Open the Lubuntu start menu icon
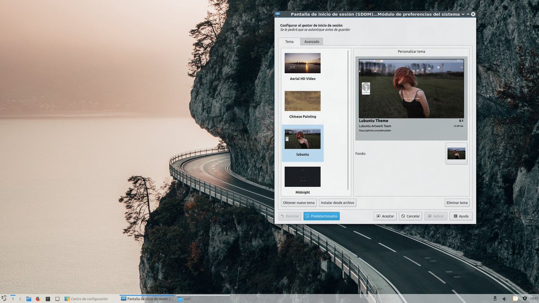Viewport: 539px width, 303px height. (4, 299)
